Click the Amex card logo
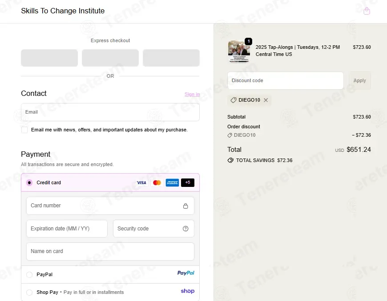Screen dimensions: 387x301 pos(172,182)
